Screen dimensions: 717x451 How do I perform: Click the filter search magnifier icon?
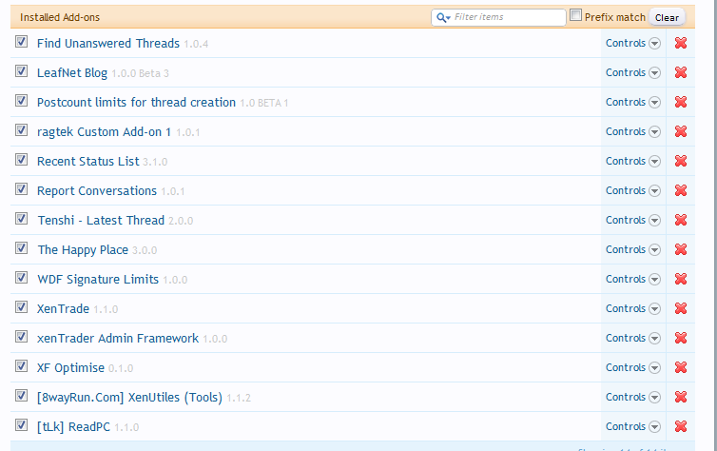442,17
